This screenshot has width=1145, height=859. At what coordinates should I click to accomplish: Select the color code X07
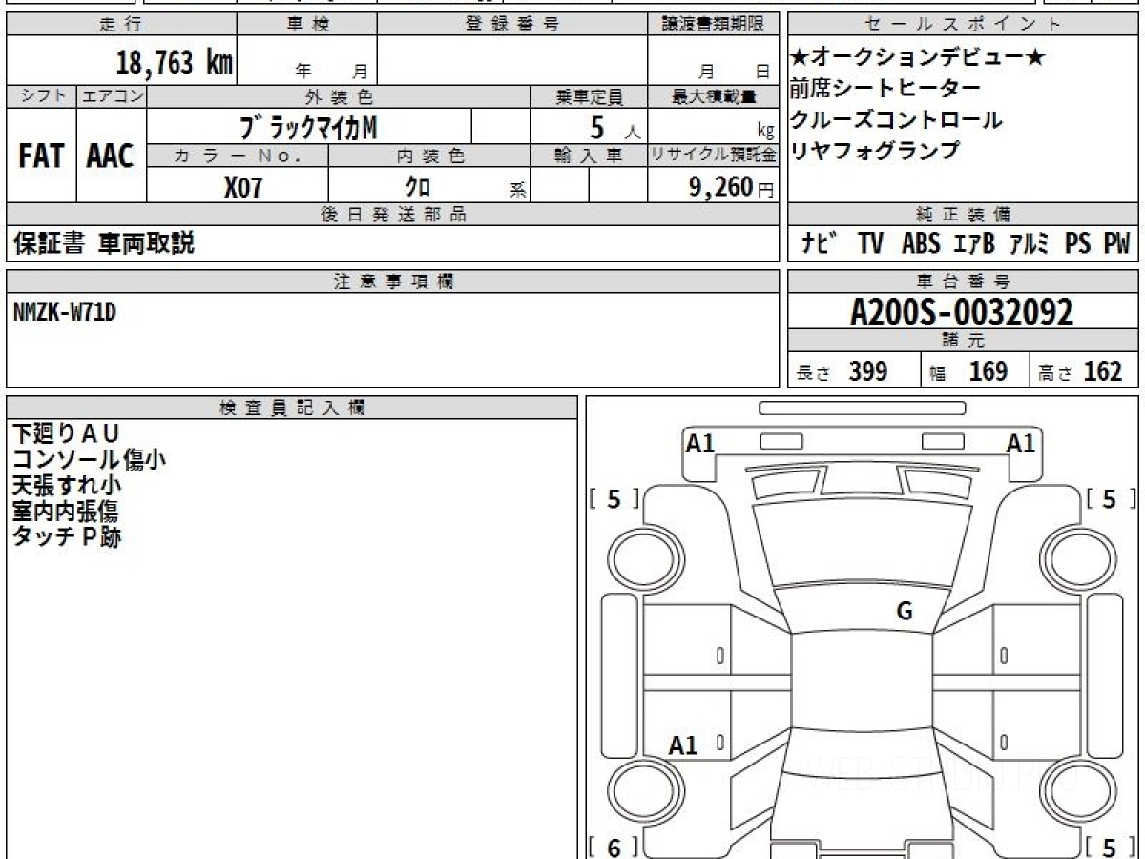point(243,187)
